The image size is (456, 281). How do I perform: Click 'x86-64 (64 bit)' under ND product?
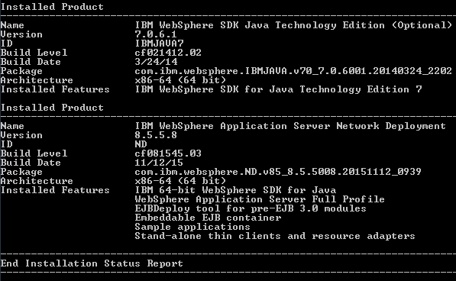180,181
